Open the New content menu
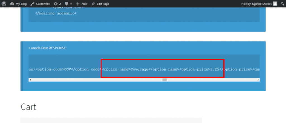 [82, 4]
